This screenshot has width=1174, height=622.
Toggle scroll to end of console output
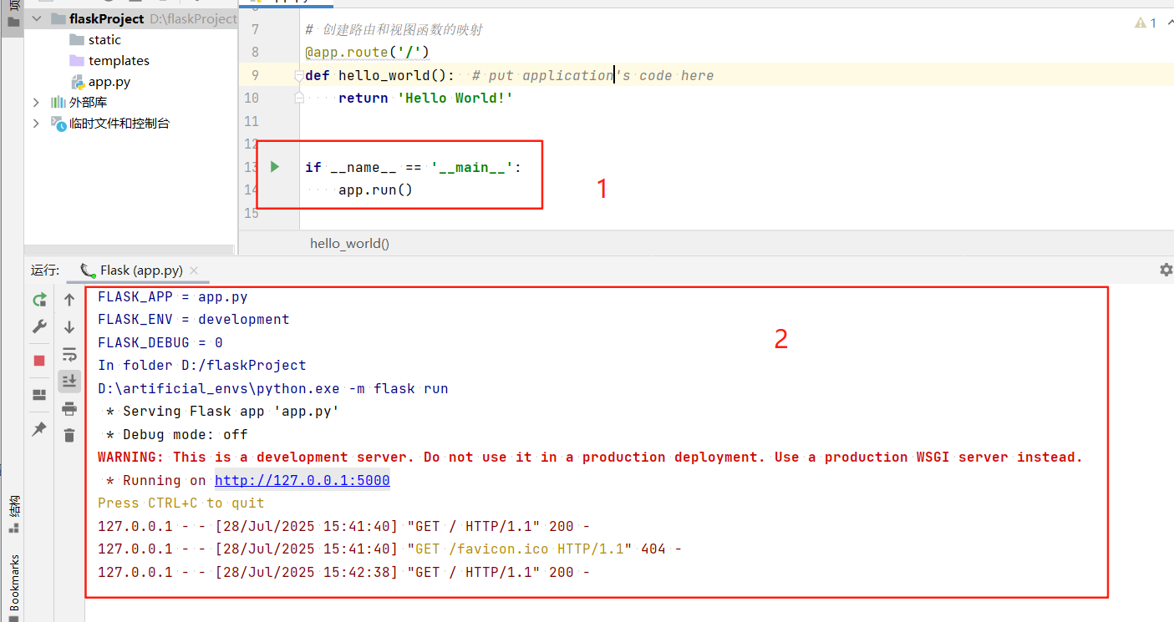[69, 381]
